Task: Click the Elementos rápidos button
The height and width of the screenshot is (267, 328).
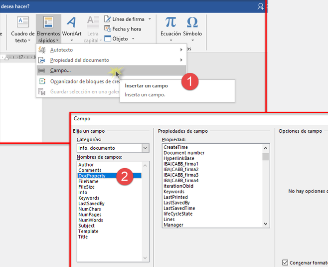Action: pos(48,29)
